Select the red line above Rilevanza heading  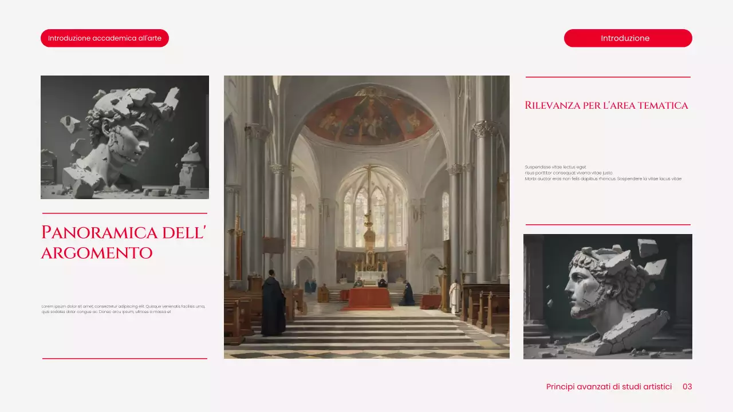pyautogui.click(x=608, y=77)
